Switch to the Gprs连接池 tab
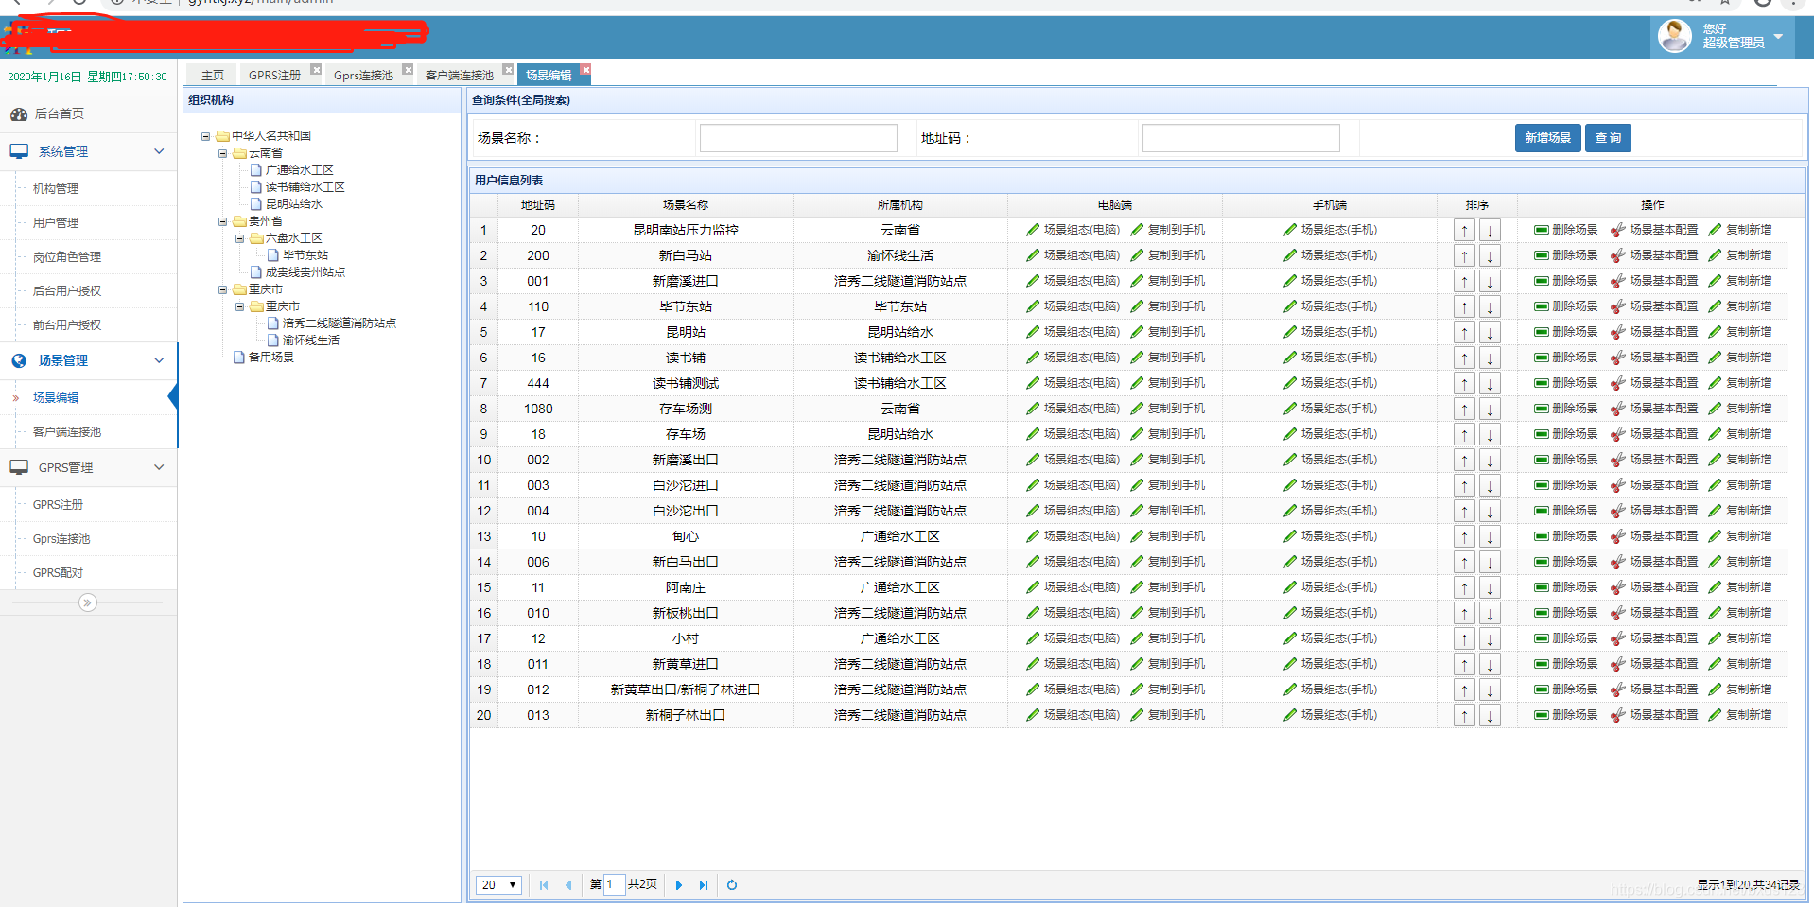This screenshot has width=1814, height=907. tap(363, 75)
